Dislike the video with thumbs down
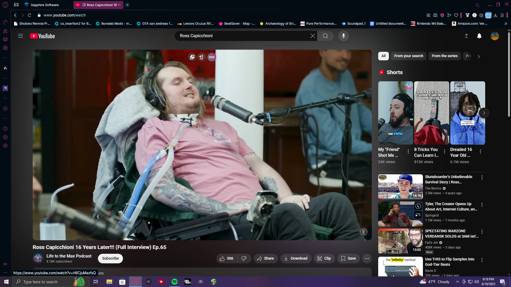The image size is (511, 287). (x=244, y=258)
